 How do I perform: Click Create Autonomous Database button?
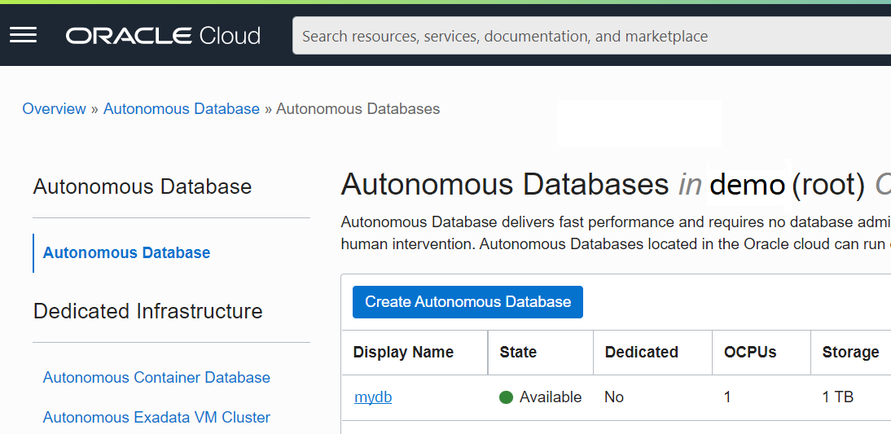pos(467,301)
